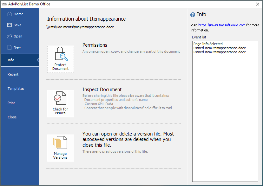Visit the tmssoftware.com hyperlink
Screen dimensions: 263x186
click(x=222, y=25)
